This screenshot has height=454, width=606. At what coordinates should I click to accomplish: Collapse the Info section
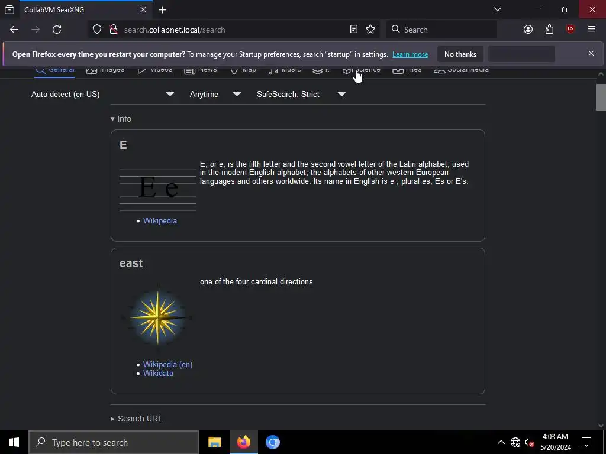121,119
